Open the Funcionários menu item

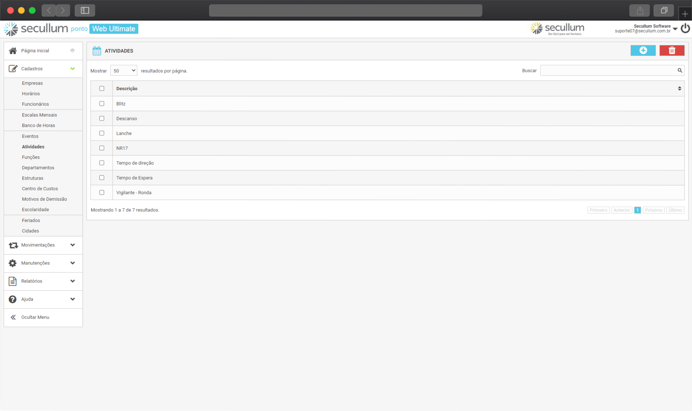click(35, 104)
